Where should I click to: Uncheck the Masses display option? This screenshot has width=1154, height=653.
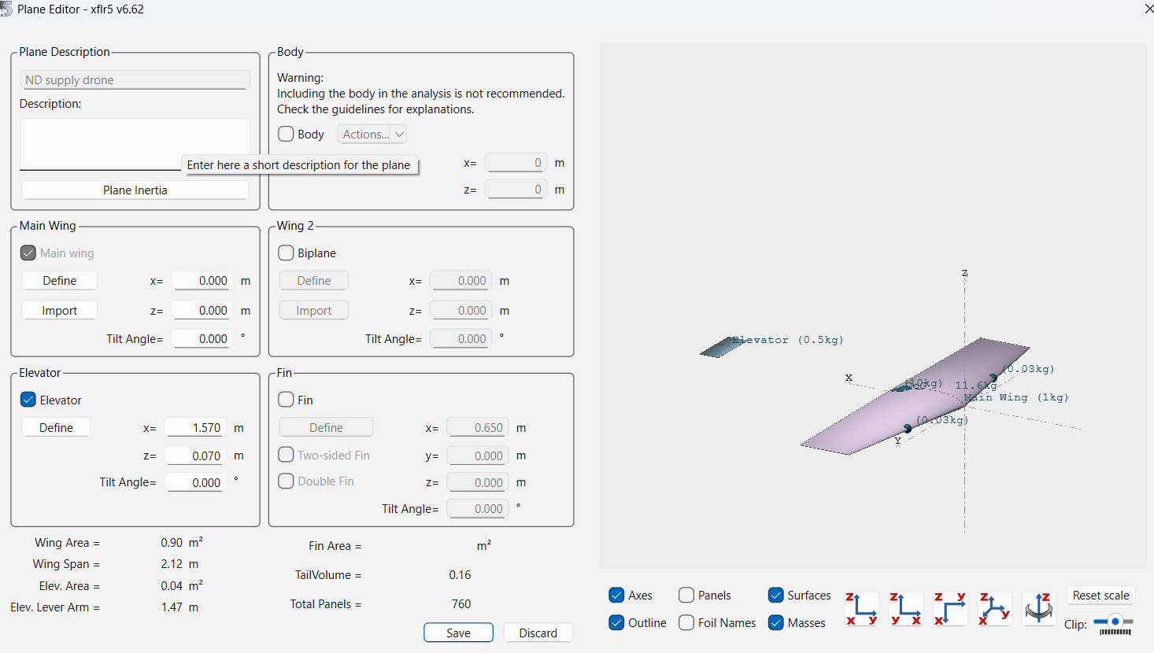775,623
